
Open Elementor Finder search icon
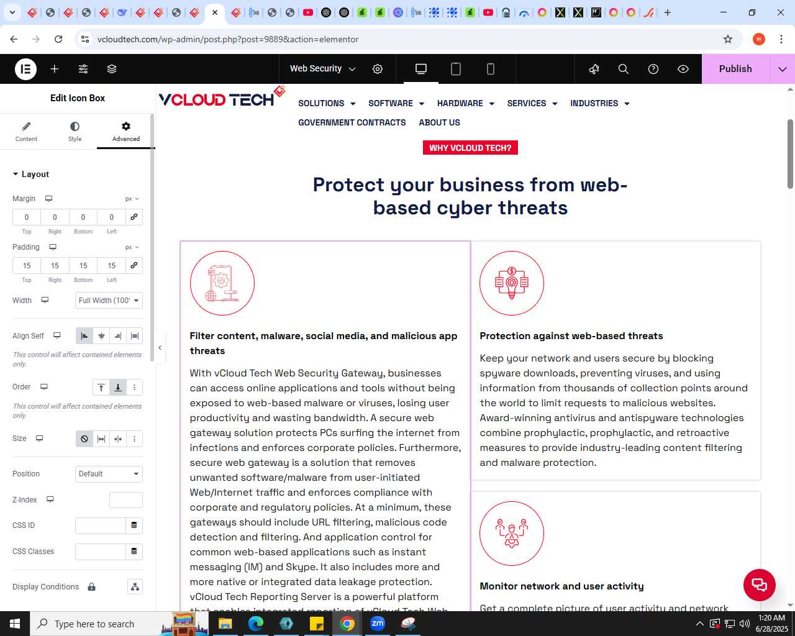tap(624, 69)
